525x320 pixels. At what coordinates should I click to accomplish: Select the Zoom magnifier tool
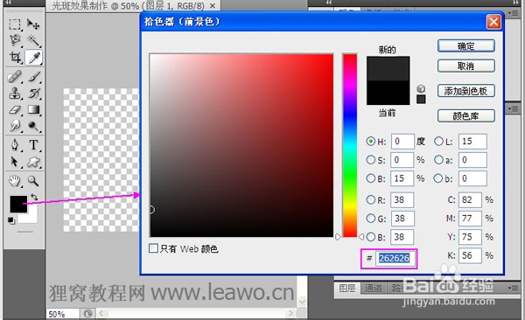[33, 181]
